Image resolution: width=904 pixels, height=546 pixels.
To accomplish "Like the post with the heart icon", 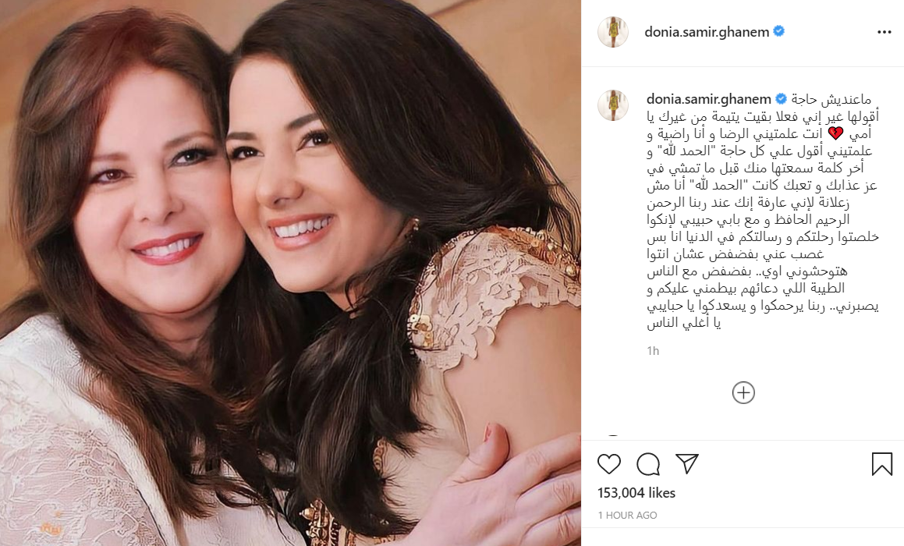I will coord(609,464).
